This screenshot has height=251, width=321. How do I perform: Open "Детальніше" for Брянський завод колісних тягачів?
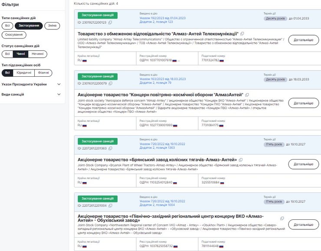pyautogui.click(x=303, y=164)
